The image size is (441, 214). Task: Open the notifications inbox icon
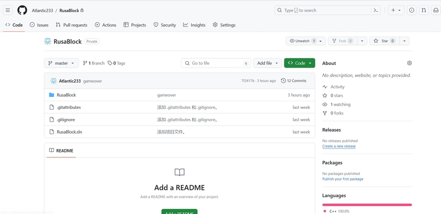coord(435,10)
